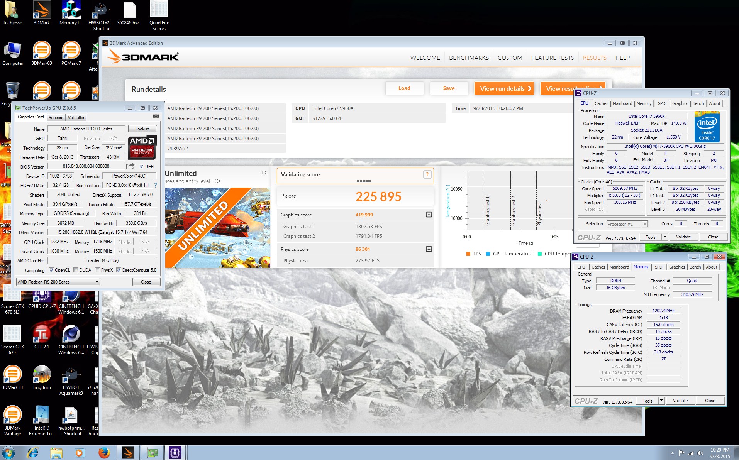The image size is (739, 460).
Task: Open the 3DMark desktop shortcut
Action: (x=42, y=13)
